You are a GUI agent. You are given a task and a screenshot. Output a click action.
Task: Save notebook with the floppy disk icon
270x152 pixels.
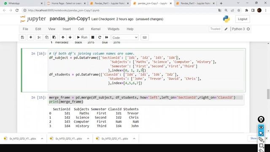(x=22, y=38)
